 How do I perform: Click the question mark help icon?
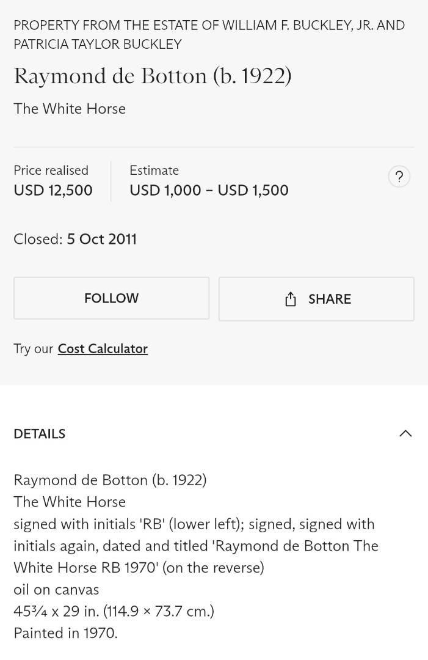(x=399, y=177)
